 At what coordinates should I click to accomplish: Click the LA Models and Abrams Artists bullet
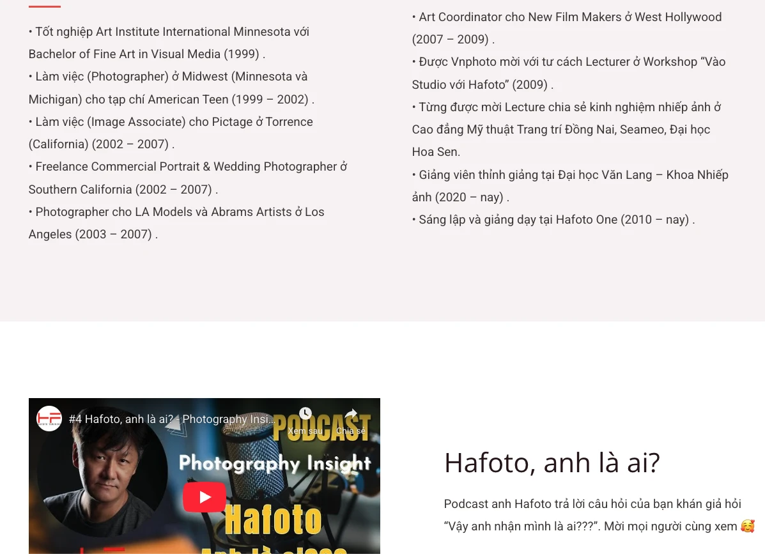tap(176, 223)
